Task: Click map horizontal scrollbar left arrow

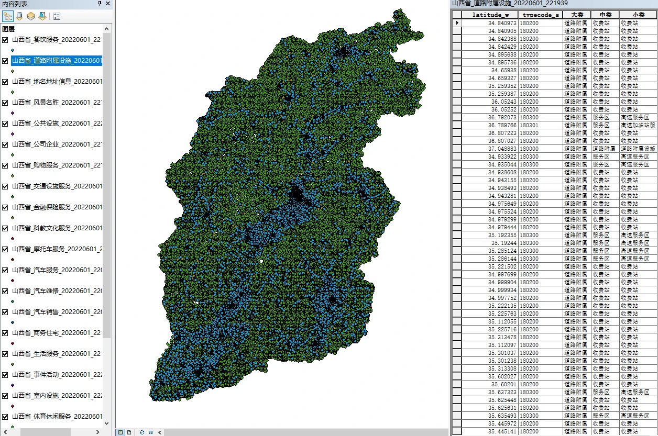Action: pyautogui.click(x=160, y=432)
